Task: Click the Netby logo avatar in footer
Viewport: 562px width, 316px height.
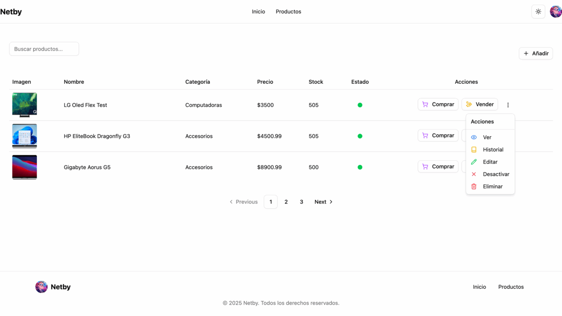Action: point(41,287)
